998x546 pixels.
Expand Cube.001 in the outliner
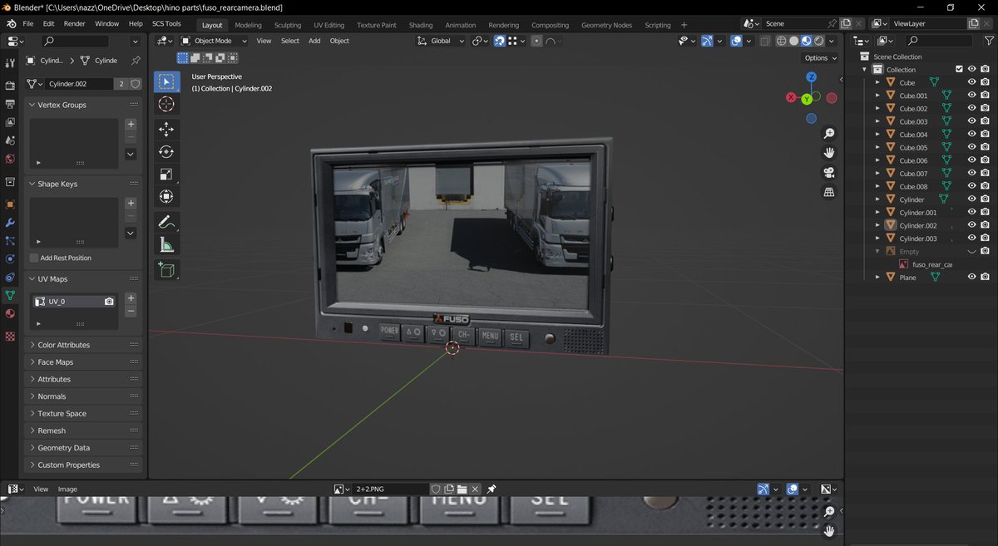coord(877,96)
